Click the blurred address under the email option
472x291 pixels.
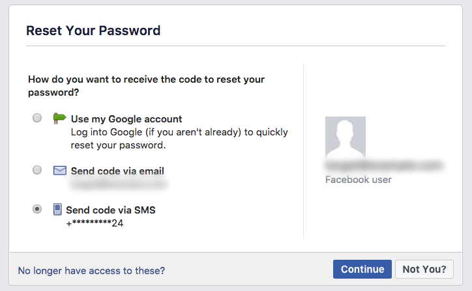(x=119, y=184)
